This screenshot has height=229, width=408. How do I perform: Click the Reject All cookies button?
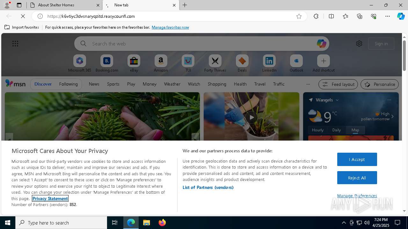(357, 178)
